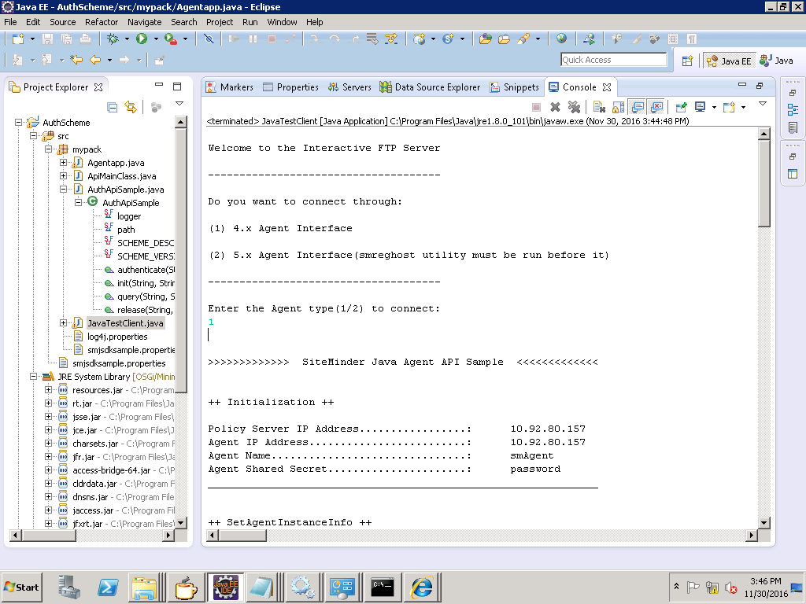This screenshot has height=604, width=806.
Task: Click Open Console icon
Action: 729,107
